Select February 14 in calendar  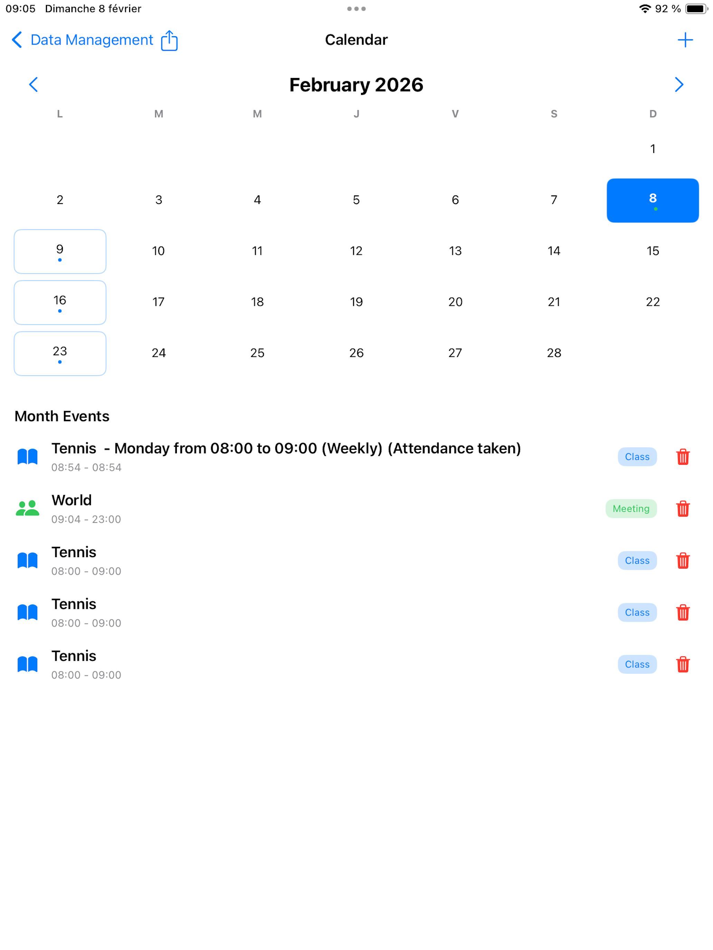coord(554,251)
